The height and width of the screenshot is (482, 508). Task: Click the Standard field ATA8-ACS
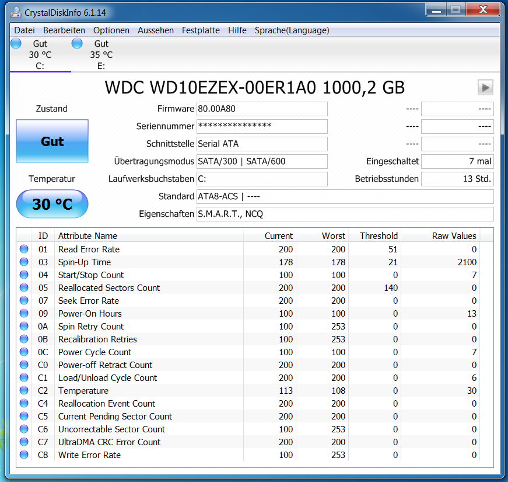pos(345,196)
